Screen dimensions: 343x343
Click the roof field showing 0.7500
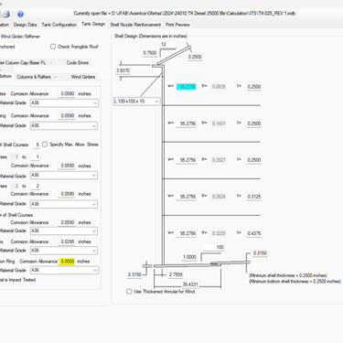point(150,53)
